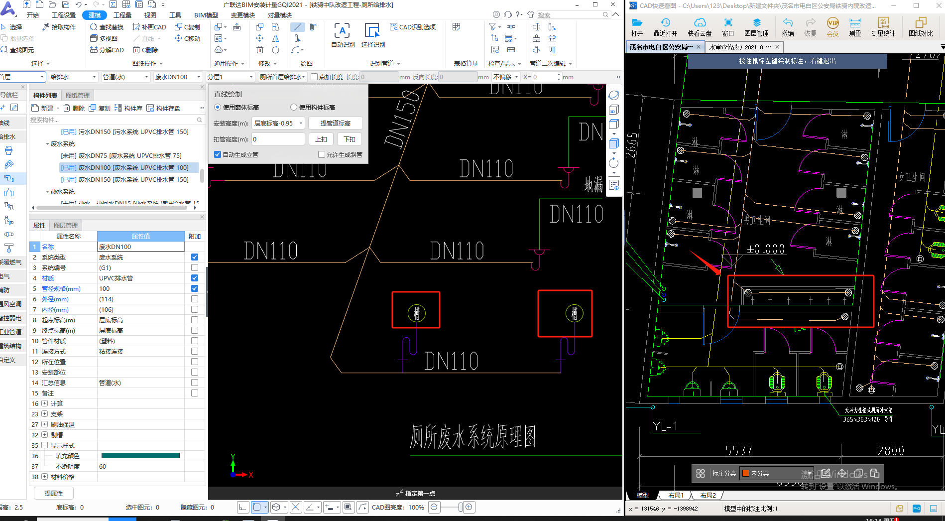Screen dimensions: 945x521
Task: Click 图层管理 in CAD viewer
Action: [x=756, y=27]
